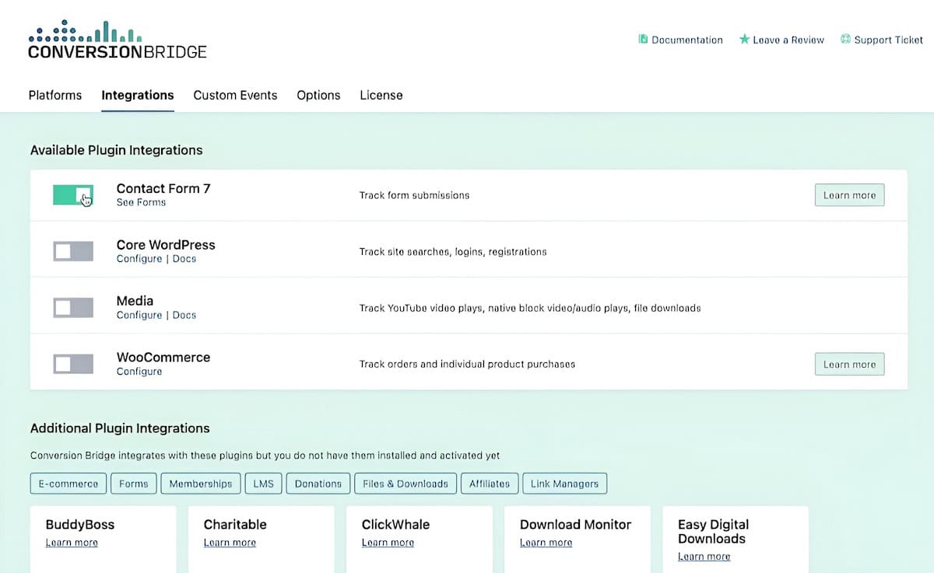Filter by Forms category
934x573 pixels.
pos(134,484)
